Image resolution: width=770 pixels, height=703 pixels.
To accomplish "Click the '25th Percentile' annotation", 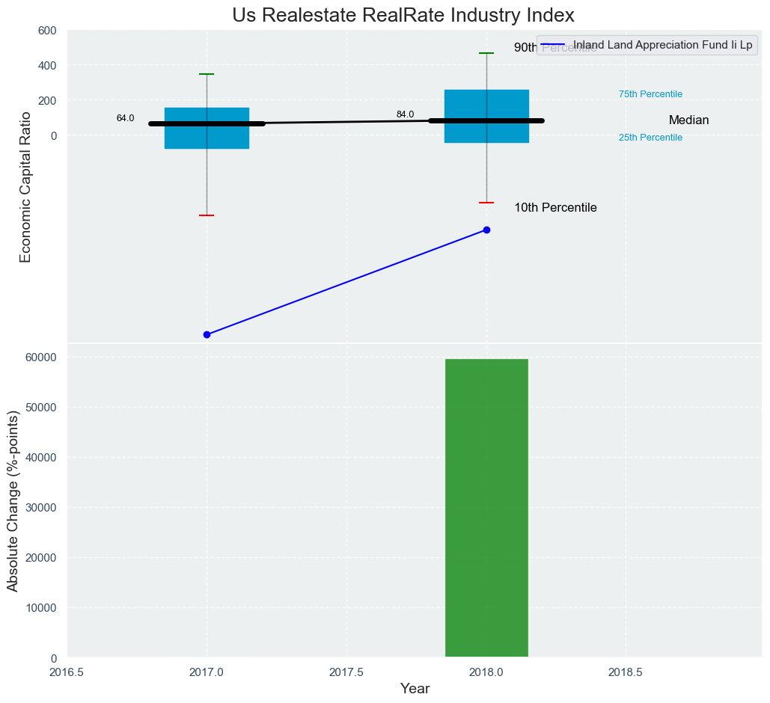I will click(650, 138).
